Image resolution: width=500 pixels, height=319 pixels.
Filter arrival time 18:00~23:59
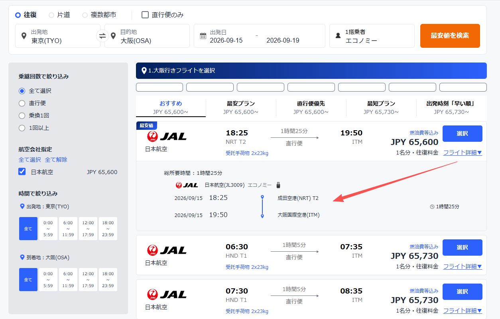tap(108, 280)
